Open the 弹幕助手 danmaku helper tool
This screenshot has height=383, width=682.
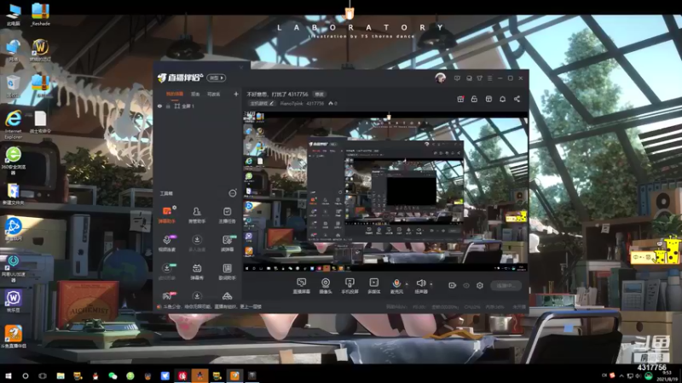166,214
